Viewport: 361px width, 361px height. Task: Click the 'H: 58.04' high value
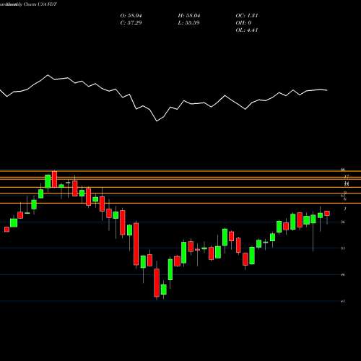189,16
